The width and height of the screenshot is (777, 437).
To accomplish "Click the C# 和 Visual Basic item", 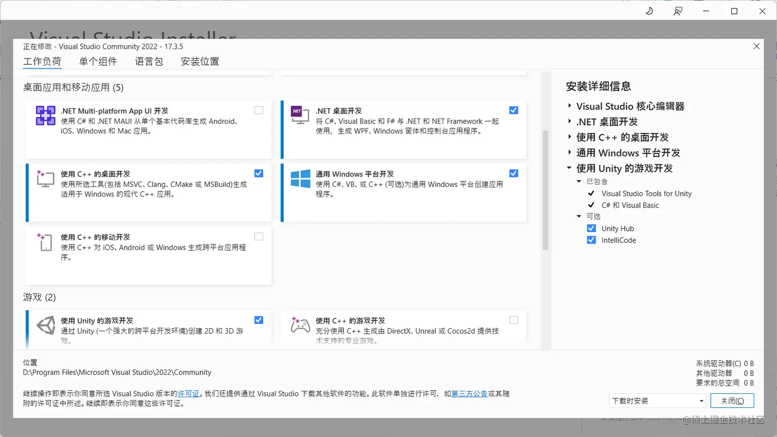I will point(630,205).
